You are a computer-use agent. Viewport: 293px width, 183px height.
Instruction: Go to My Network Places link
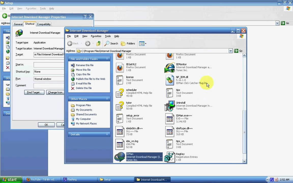(x=86, y=124)
